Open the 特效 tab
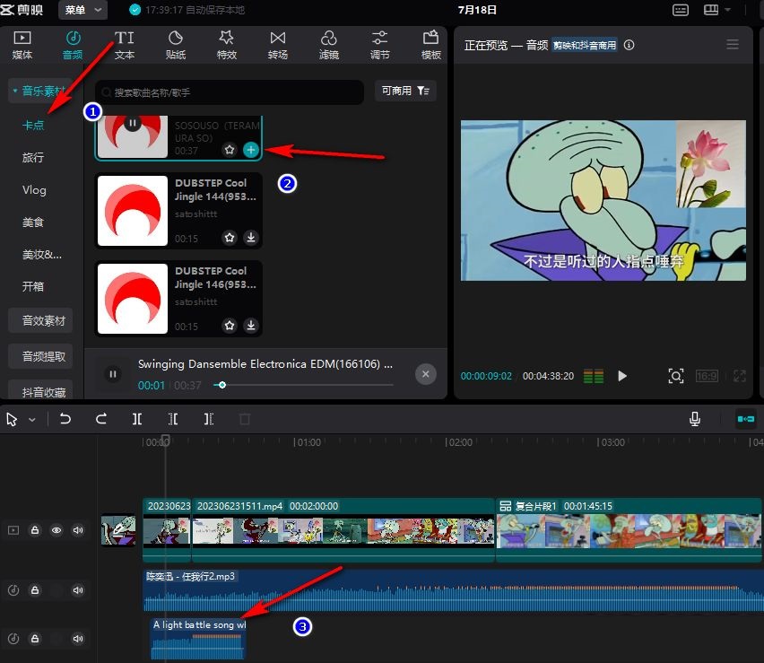 click(226, 45)
